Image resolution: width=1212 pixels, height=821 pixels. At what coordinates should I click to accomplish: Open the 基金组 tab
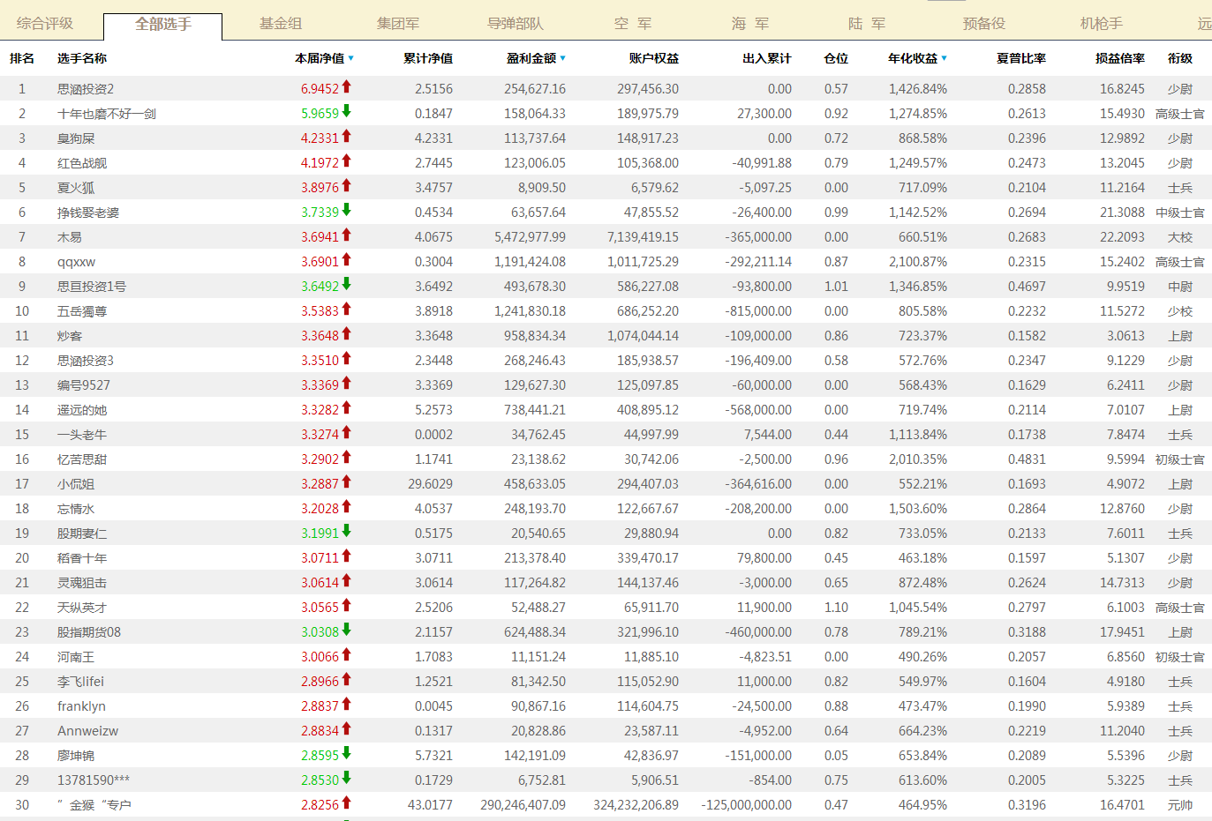(281, 24)
